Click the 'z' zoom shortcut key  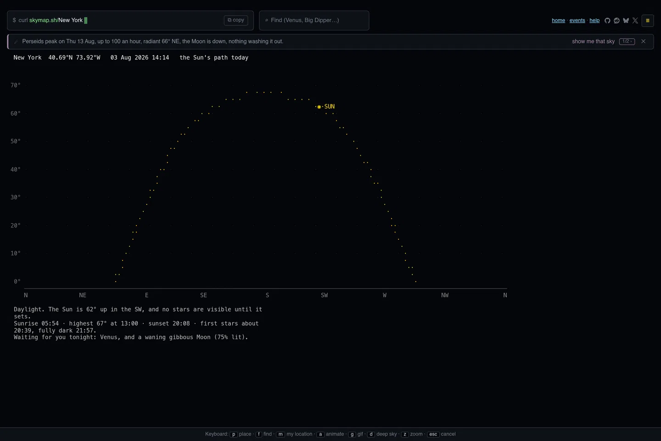[405, 434]
